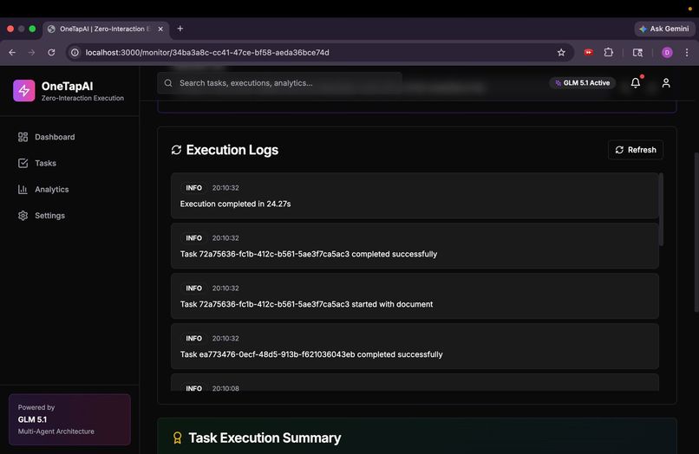This screenshot has height=454, width=699.
Task: Click the site information icon in address bar
Action: (75, 53)
